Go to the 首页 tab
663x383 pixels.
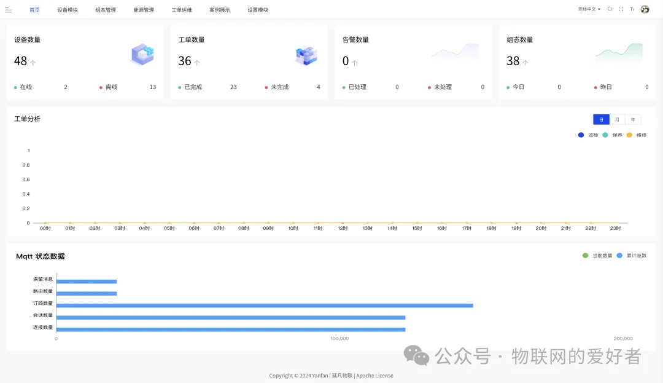pos(34,10)
